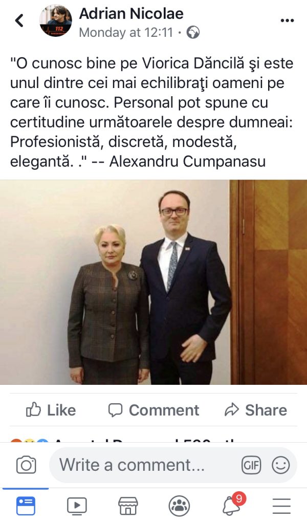Open Adrian Nicolae's profile picture
307x524 pixels.
pyautogui.click(x=55, y=20)
